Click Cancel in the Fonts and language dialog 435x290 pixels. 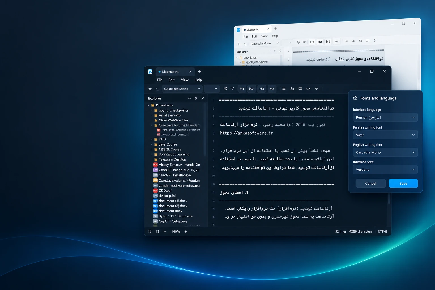(371, 184)
